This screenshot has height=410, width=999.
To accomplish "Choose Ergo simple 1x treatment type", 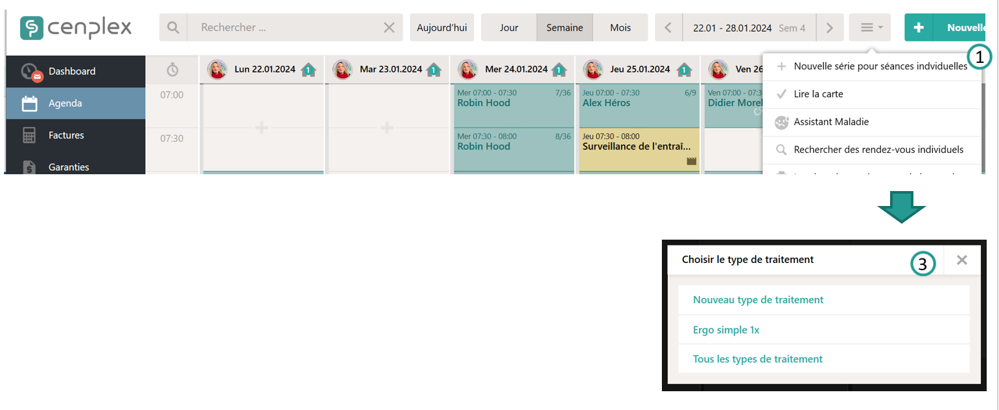I will (x=726, y=330).
